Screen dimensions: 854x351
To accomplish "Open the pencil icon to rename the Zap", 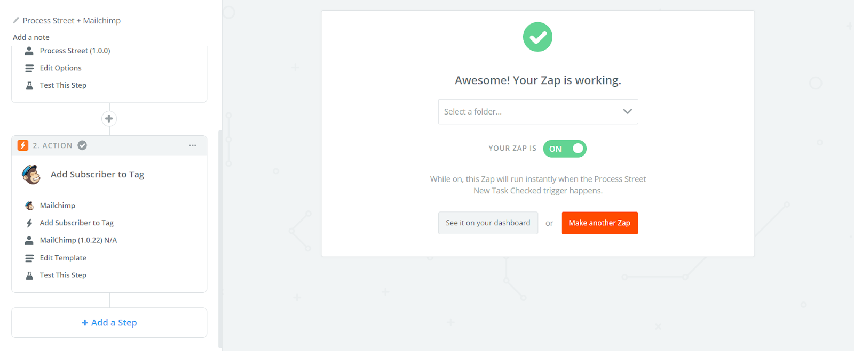I will point(16,20).
